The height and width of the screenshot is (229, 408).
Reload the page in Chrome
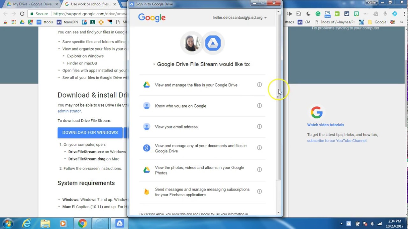click(22, 14)
